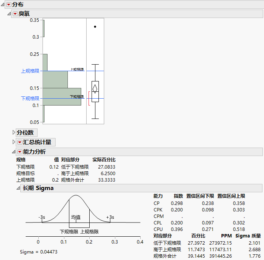Image resolution: width=264 pixels, height=260 pixels.
Task: Expand the 汇总统计量 disclosure triangle
Action: 14,142
